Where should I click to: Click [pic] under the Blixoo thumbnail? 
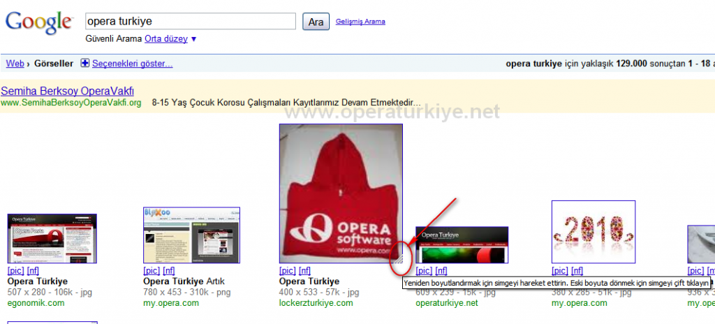click(152, 271)
